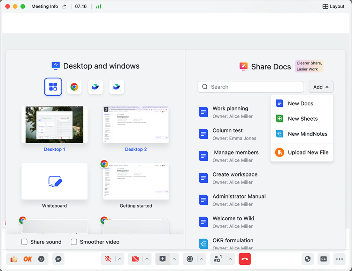The width and height of the screenshot is (352, 271).
Task: Enable the Share sound checkbox
Action: pos(24,242)
